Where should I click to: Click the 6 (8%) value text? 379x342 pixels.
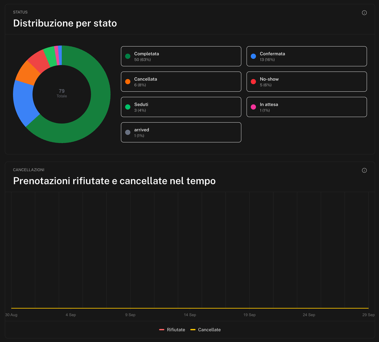tap(140, 85)
